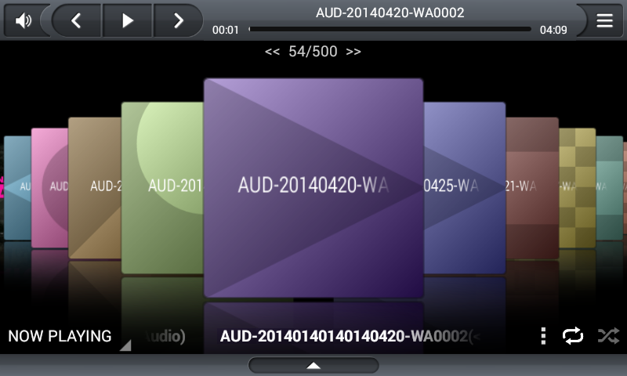Select the purple AUD-20140420-WA center cover
627x376 pixels.
pyautogui.click(x=313, y=188)
